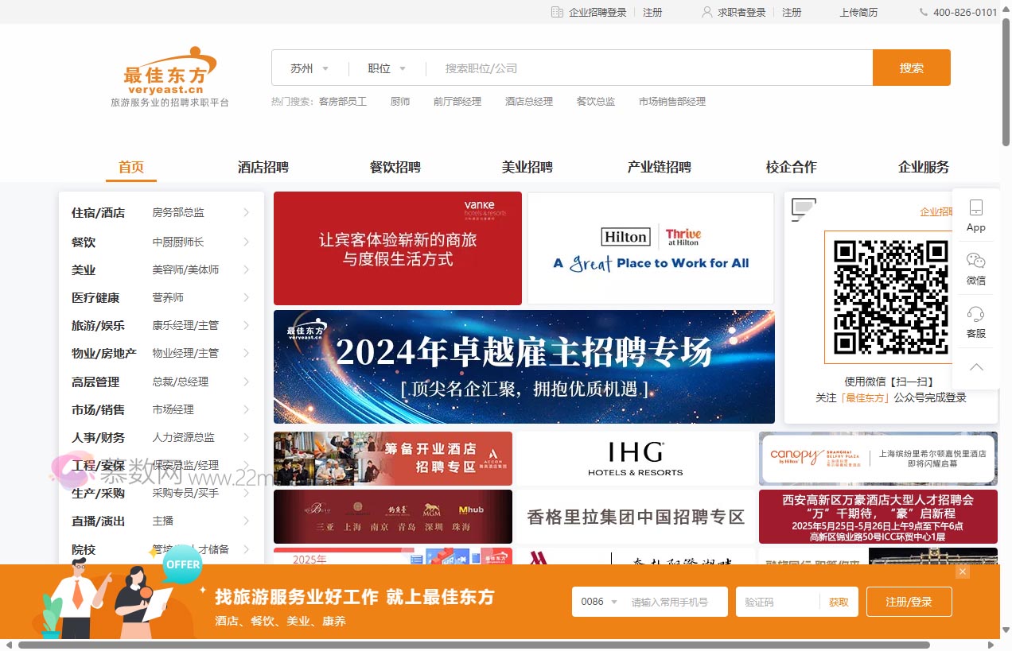Open the 上传简历 upload resume link
This screenshot has width=1012, height=651.
[858, 12]
